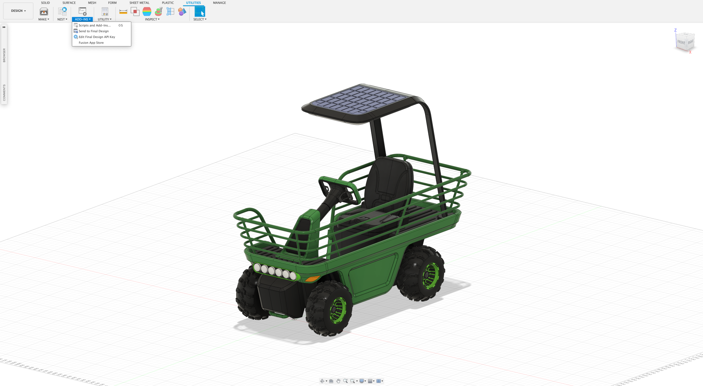703x386 pixels.
Task: Select the Interference tool
Action: point(135,12)
